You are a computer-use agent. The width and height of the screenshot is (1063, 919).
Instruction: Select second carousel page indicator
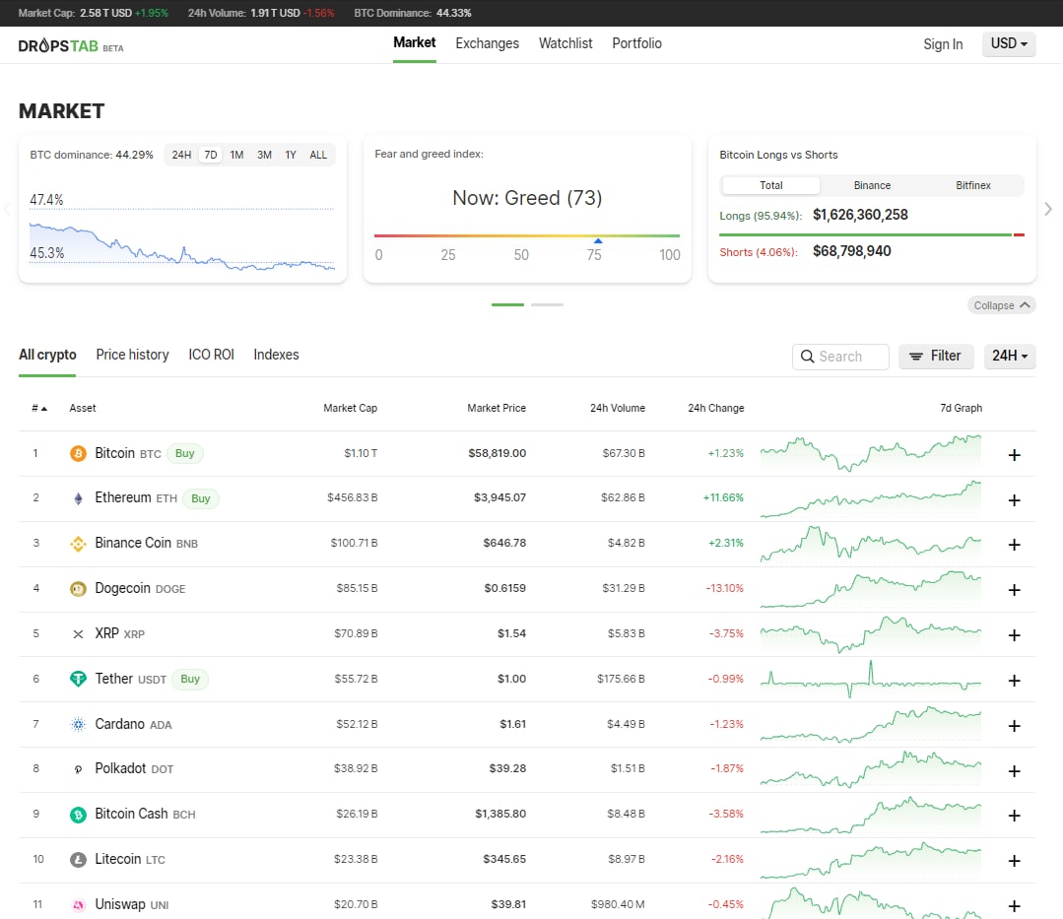point(547,305)
